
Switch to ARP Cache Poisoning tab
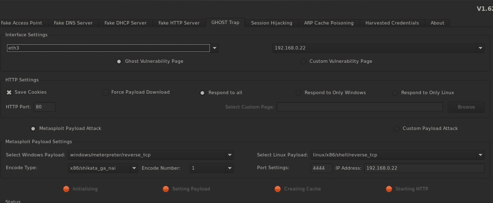pyautogui.click(x=328, y=23)
